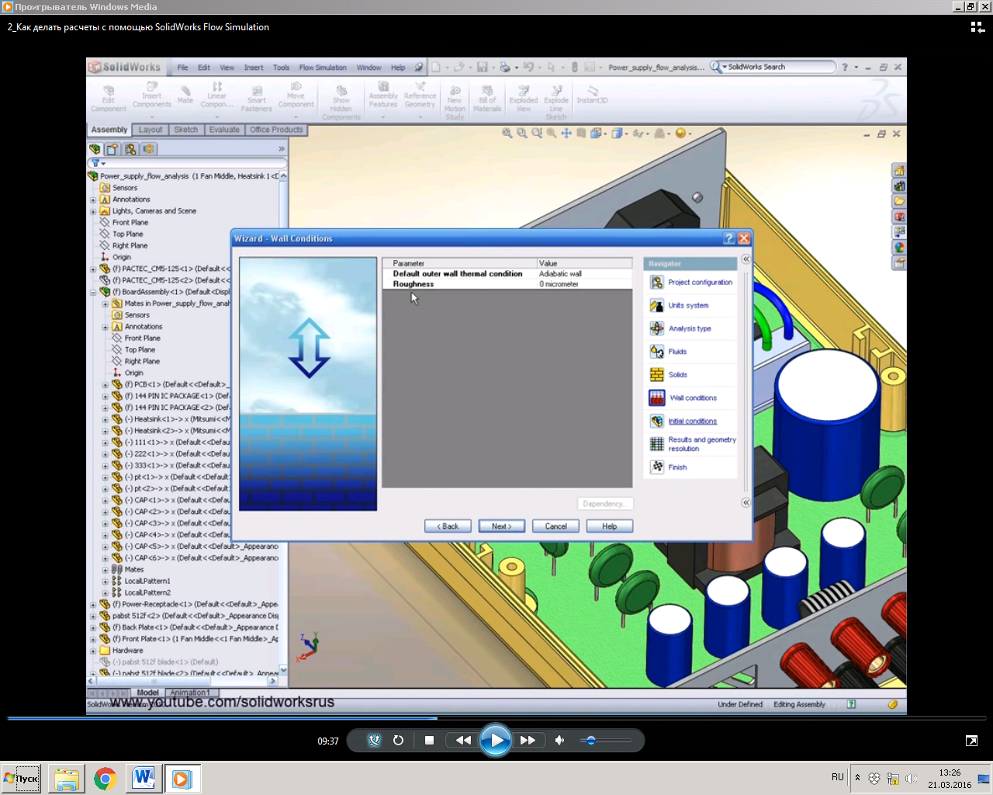Click ConfigurationManager tab icon
This screenshot has height=795, width=993.
point(130,149)
